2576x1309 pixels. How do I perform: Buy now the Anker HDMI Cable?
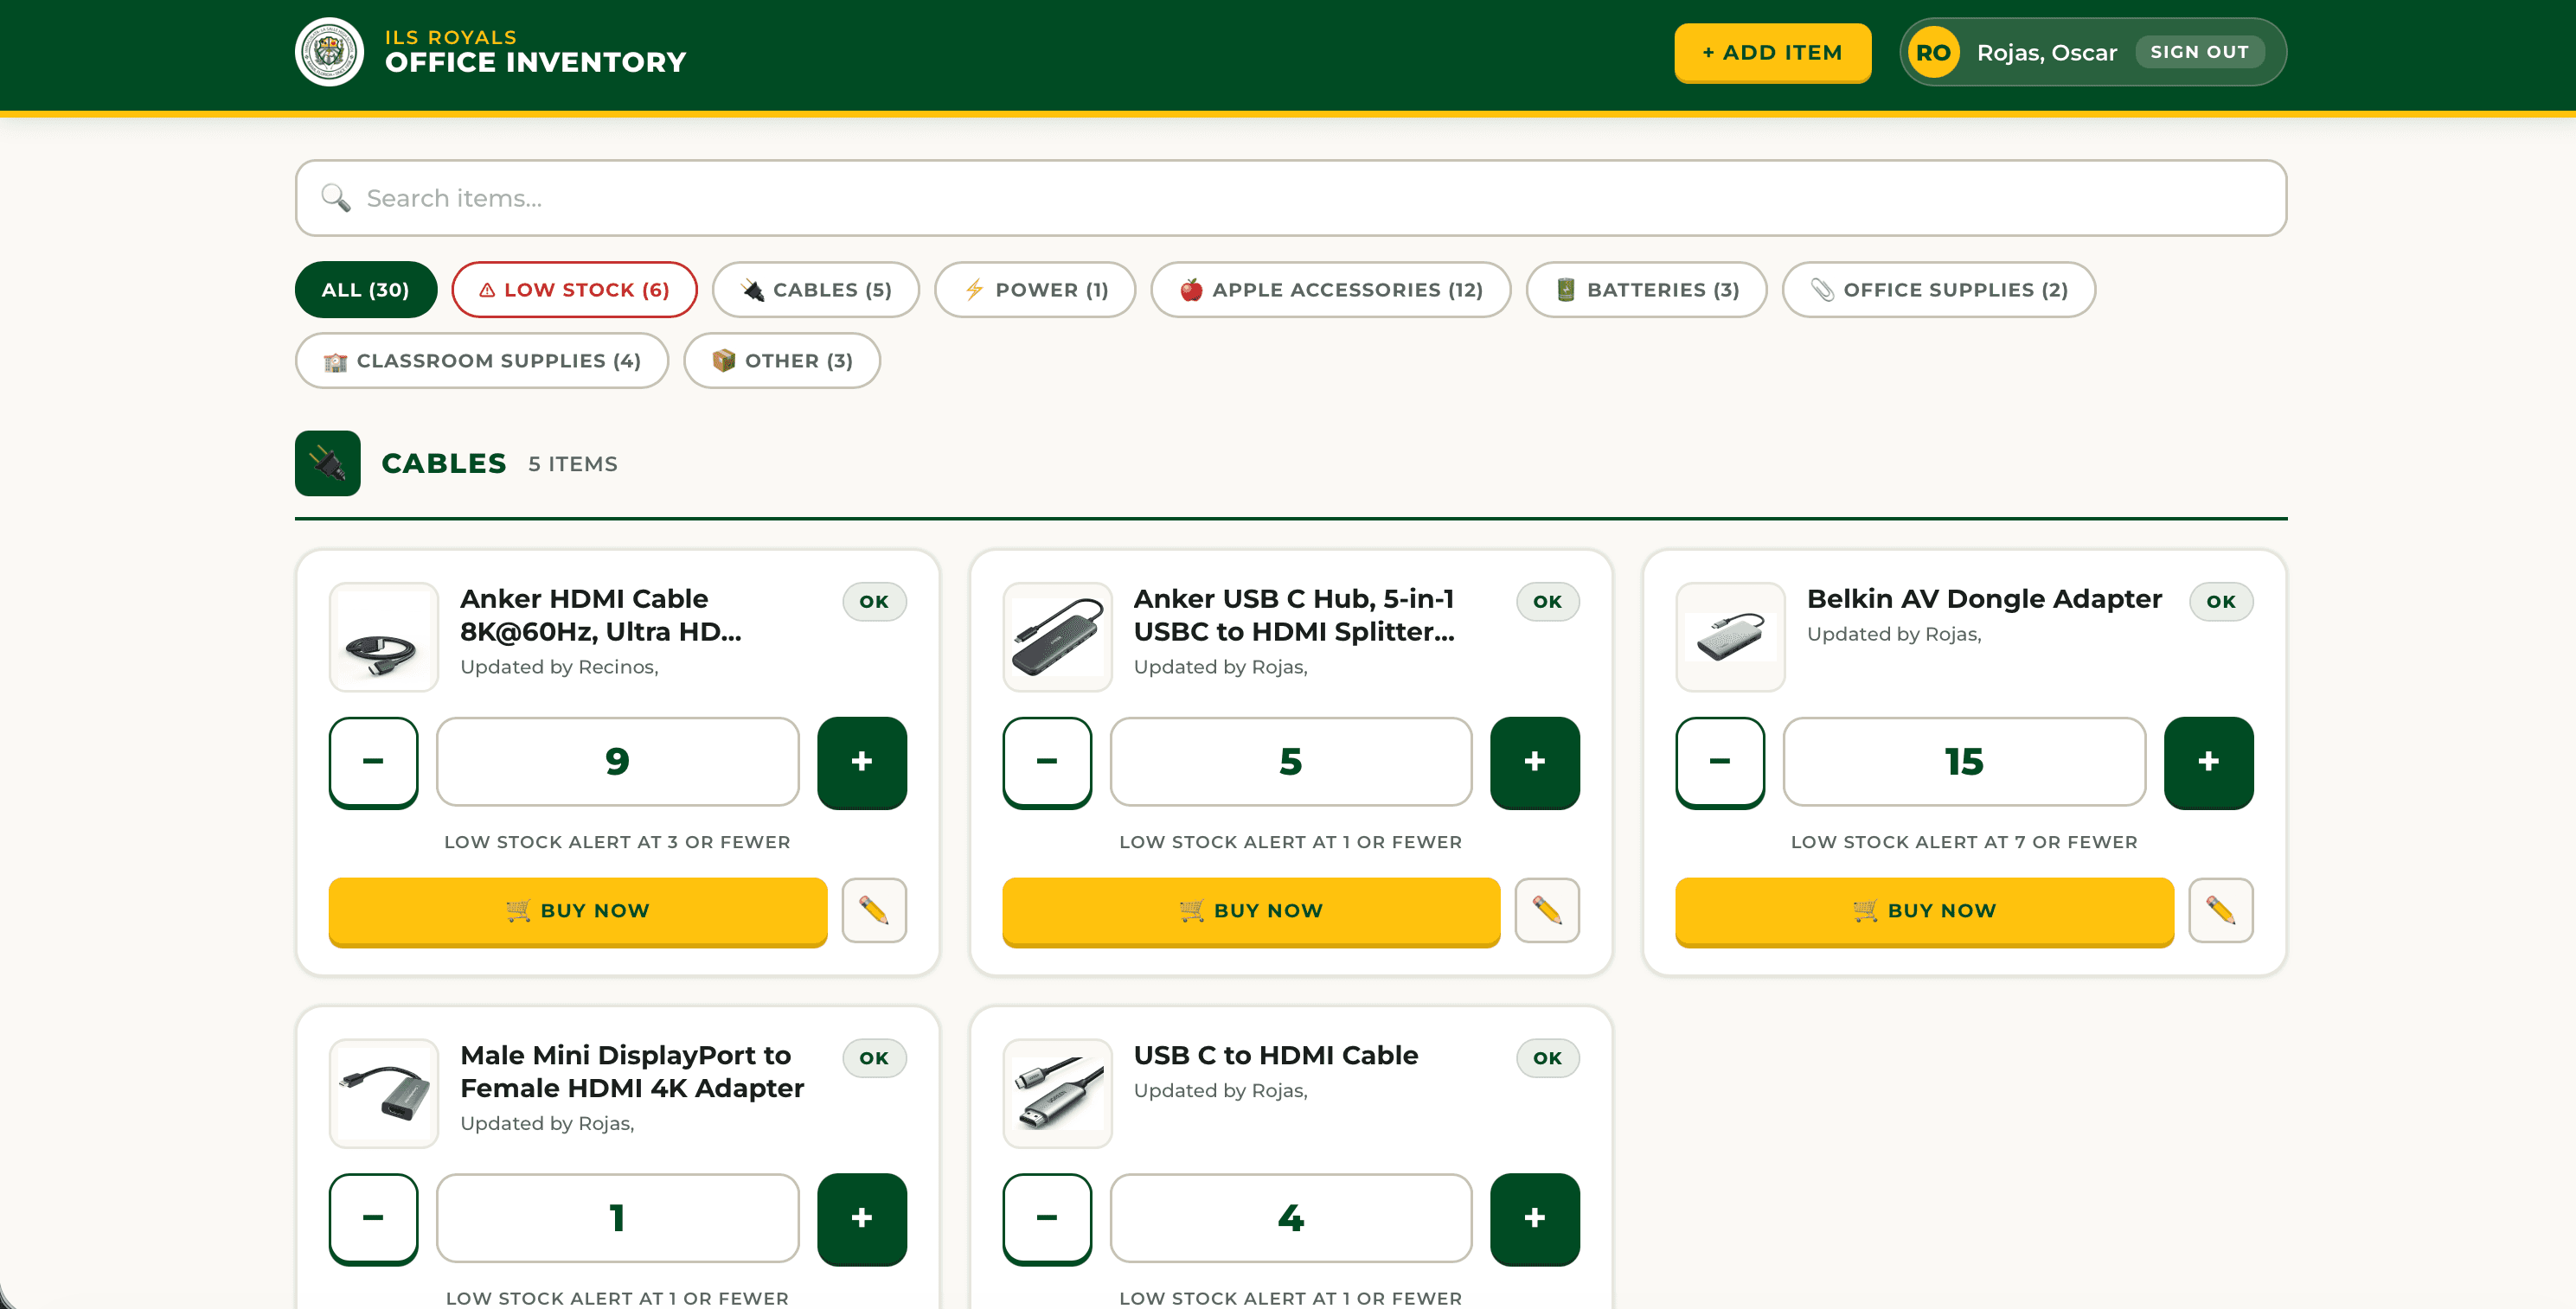pos(577,910)
